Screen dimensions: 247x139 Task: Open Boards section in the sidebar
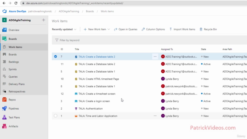point(24,39)
